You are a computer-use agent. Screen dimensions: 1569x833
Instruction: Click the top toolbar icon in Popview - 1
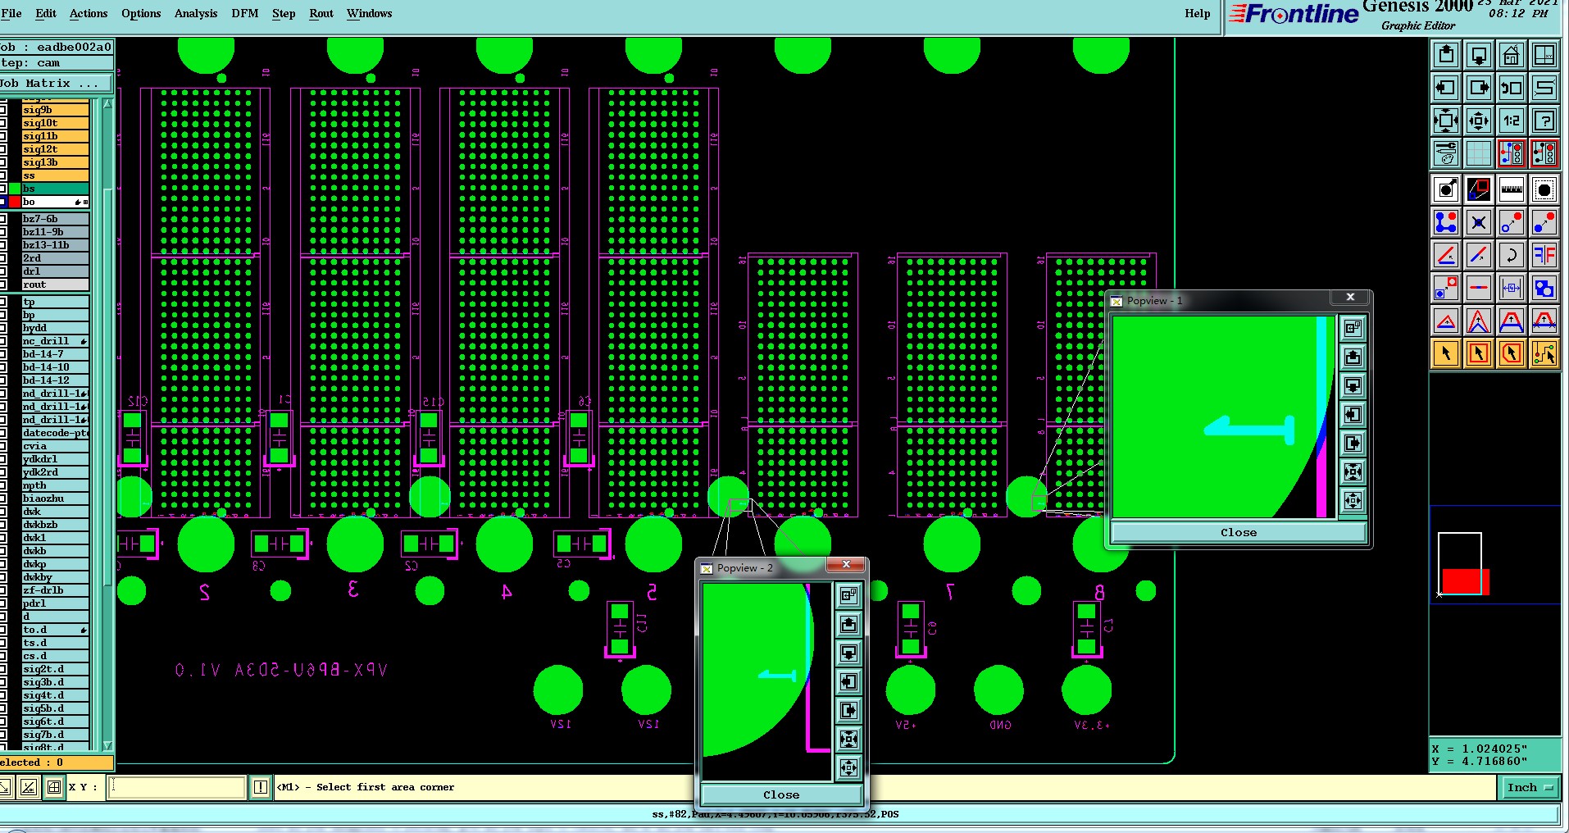click(1353, 329)
